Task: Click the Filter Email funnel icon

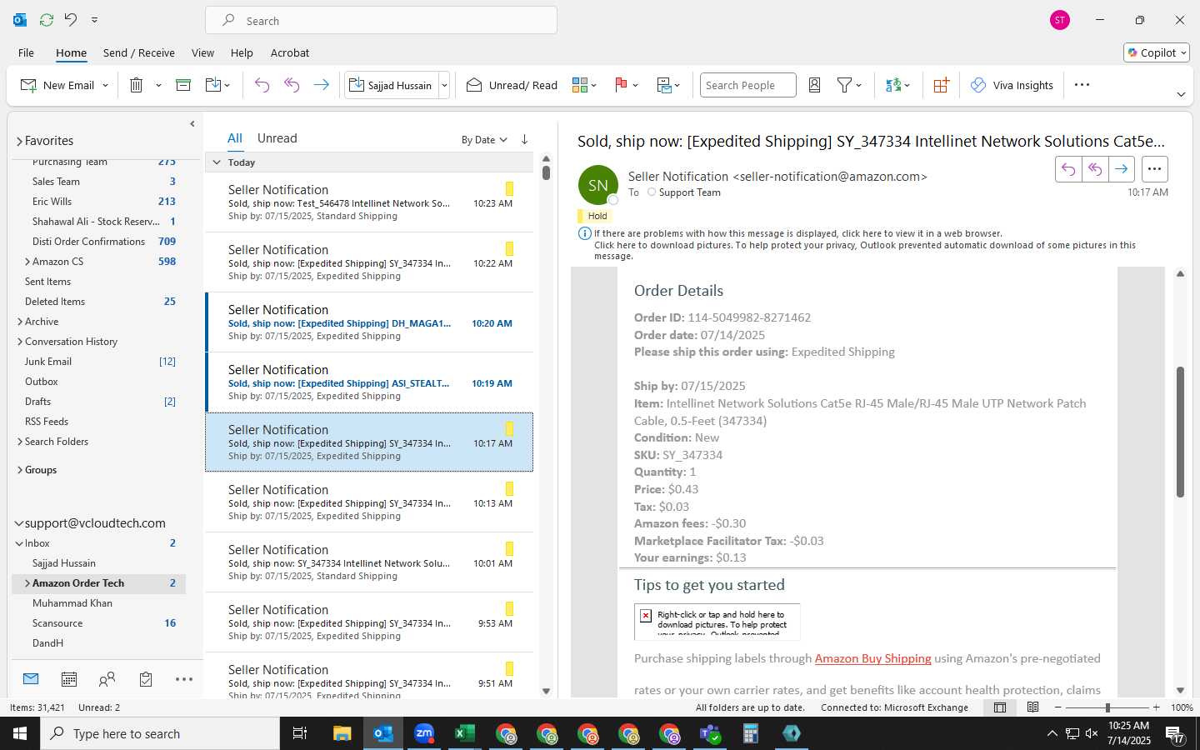Action: coord(844,85)
